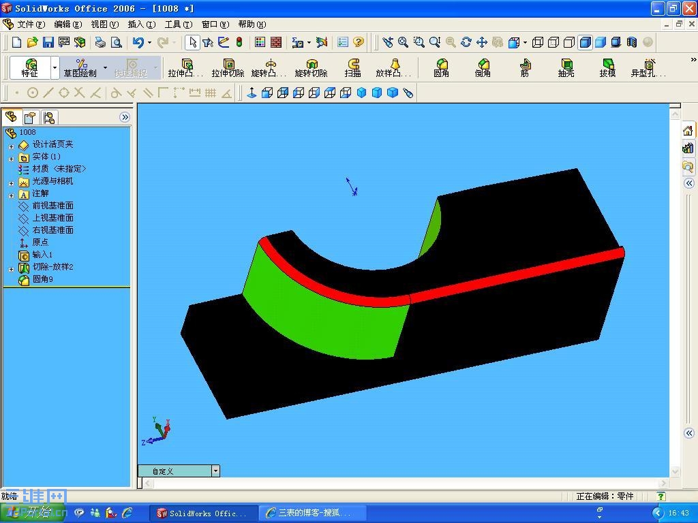Expand the 实体(1) tree node
This screenshot has height=523, width=698.
[x=11, y=159]
